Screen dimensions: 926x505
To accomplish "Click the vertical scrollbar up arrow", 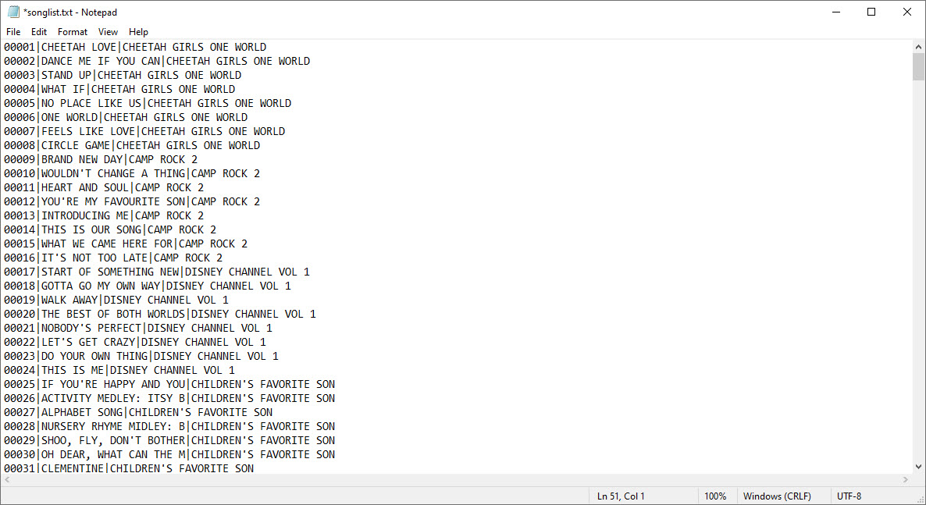I will coord(918,46).
